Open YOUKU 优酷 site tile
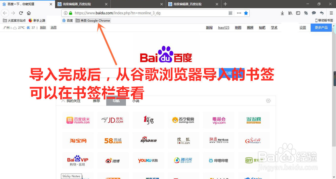The image size is (336, 179). [148, 161]
